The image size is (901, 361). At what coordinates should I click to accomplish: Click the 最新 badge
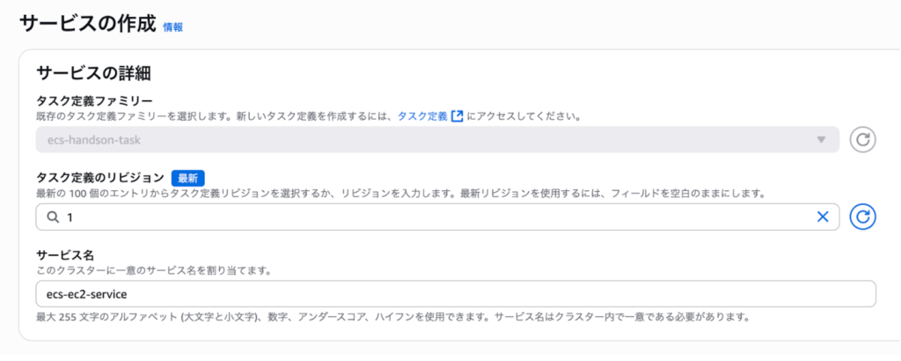[187, 176]
